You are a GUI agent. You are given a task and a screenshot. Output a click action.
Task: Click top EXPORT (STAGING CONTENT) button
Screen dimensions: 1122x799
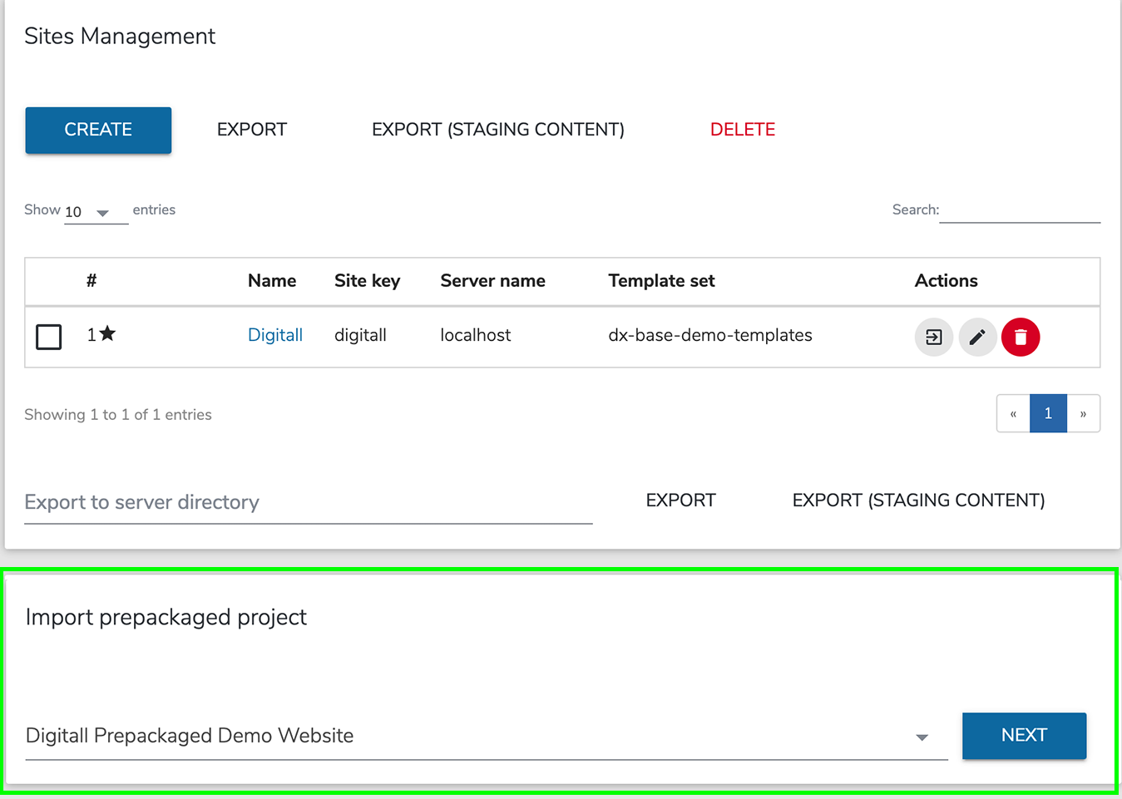tap(497, 130)
